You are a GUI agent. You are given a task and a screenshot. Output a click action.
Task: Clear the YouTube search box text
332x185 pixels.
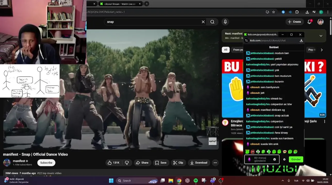point(203,22)
